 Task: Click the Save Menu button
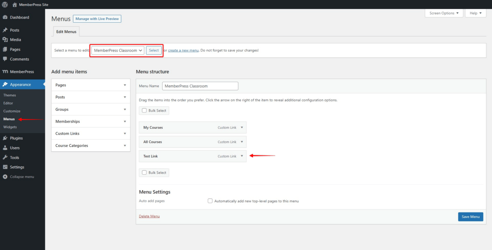(x=471, y=217)
